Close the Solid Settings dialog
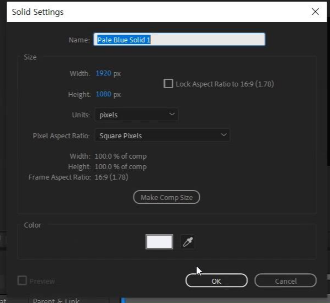The image size is (330, 303). [x=315, y=12]
